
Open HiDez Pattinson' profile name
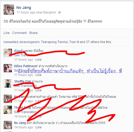point(26,66)
